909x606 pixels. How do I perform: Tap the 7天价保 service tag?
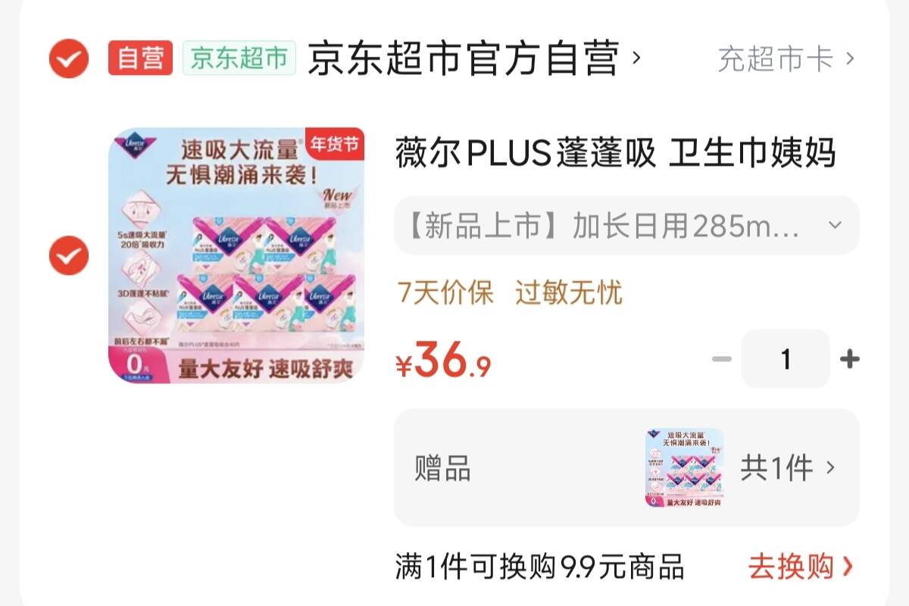click(x=445, y=292)
